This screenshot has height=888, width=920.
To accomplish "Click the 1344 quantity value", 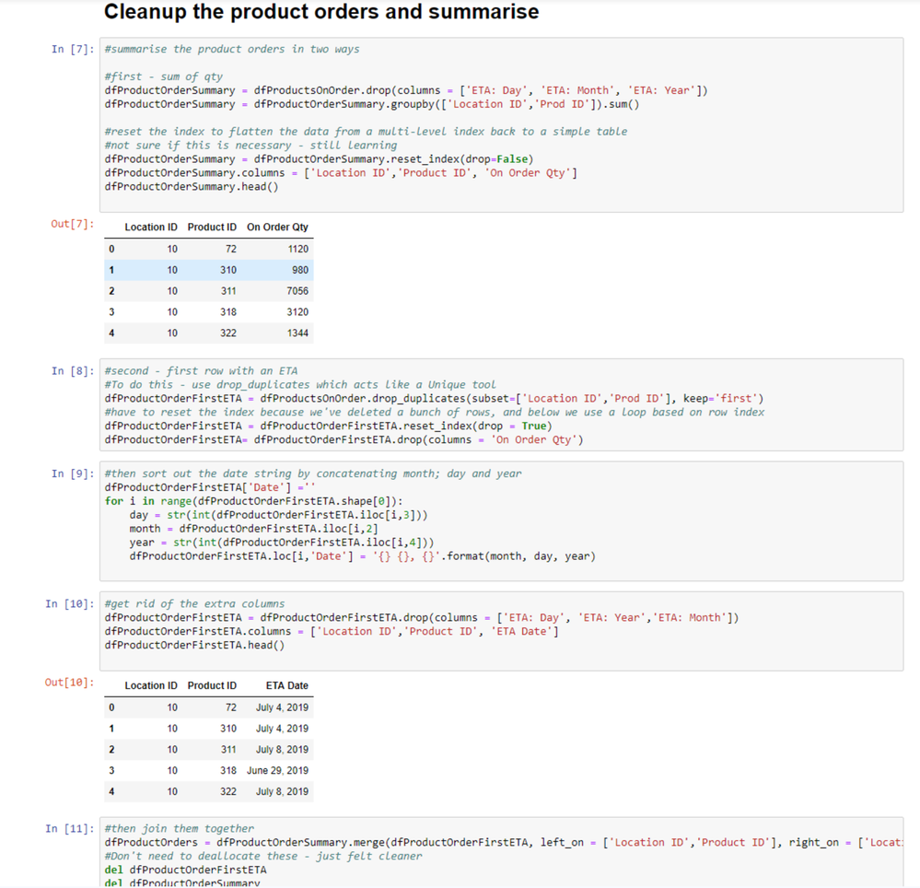I will coord(297,333).
